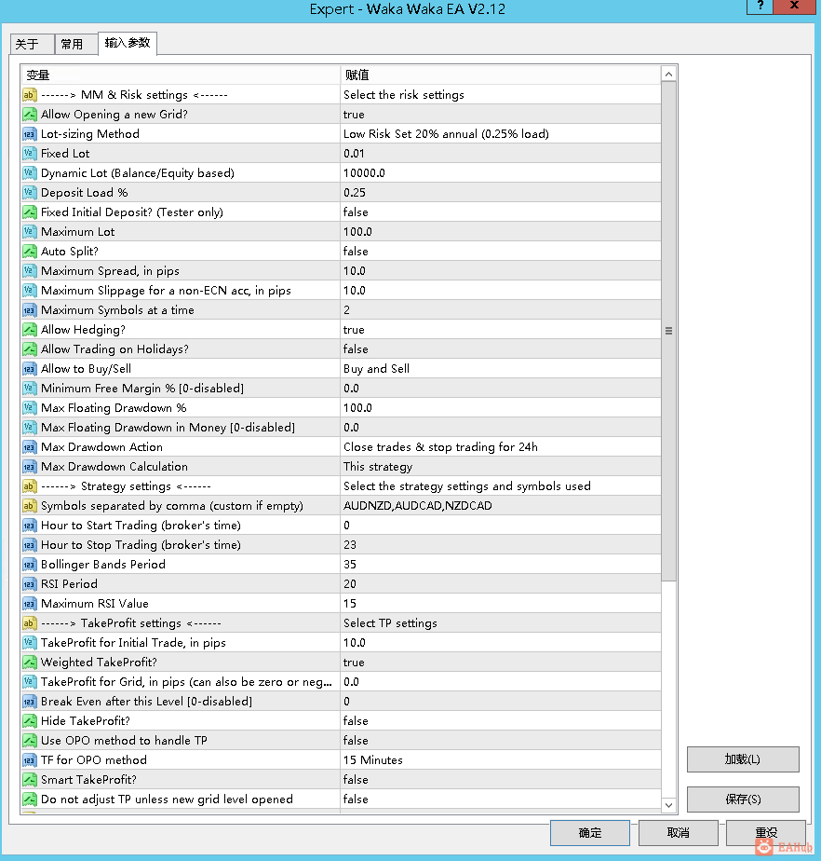This screenshot has height=861, width=821.
Task: Click the icon beside Maximum Symbols at a time
Action: tap(30, 310)
